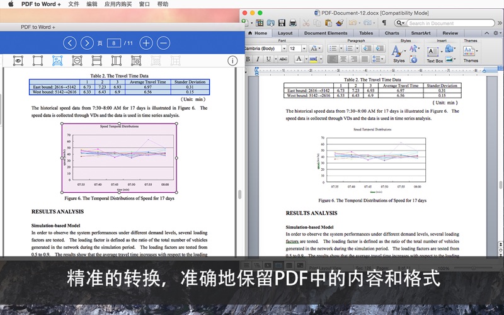Select the add vertical column lines tool
The height and width of the screenshot is (315, 504).
117,60
